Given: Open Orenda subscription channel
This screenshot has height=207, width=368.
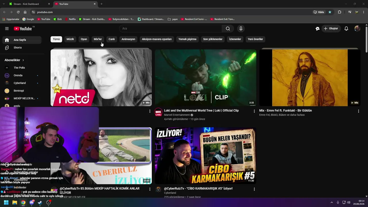Looking at the screenshot, I should pos(22,75).
